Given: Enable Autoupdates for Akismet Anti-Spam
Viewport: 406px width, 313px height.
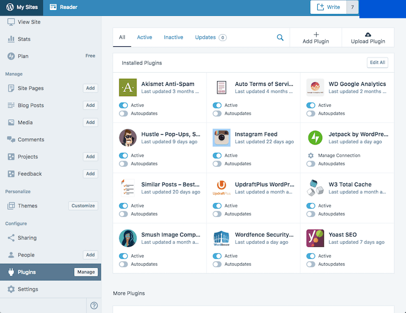Looking at the screenshot, I should (123, 114).
